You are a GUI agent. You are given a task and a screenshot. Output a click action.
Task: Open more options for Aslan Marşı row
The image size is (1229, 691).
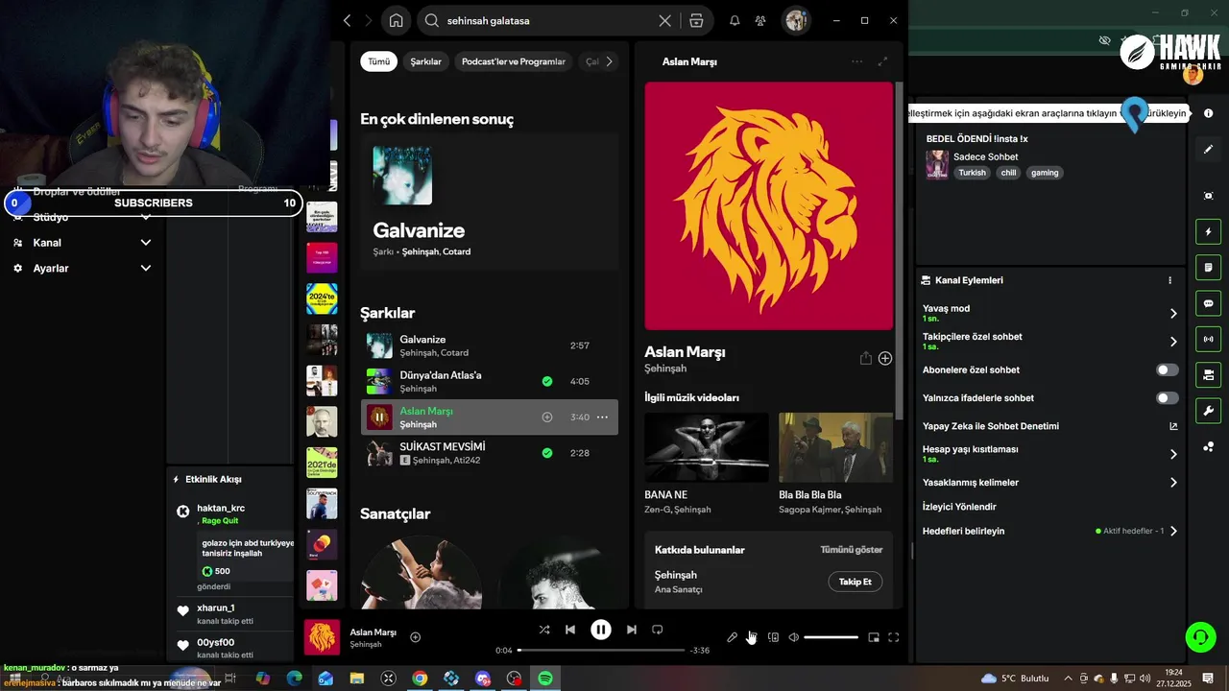coord(602,417)
